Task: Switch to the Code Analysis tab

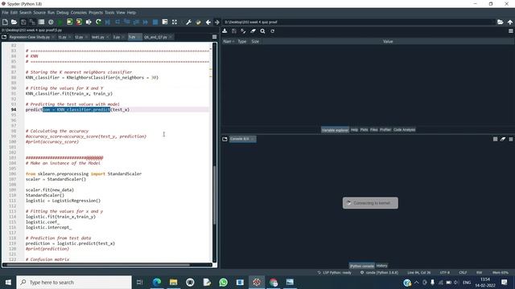Action: coord(404,130)
